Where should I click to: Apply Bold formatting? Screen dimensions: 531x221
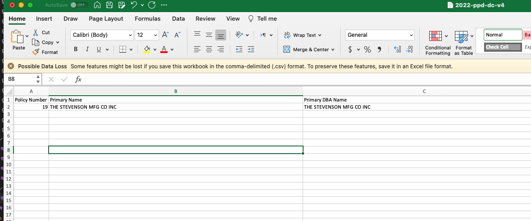76,49
